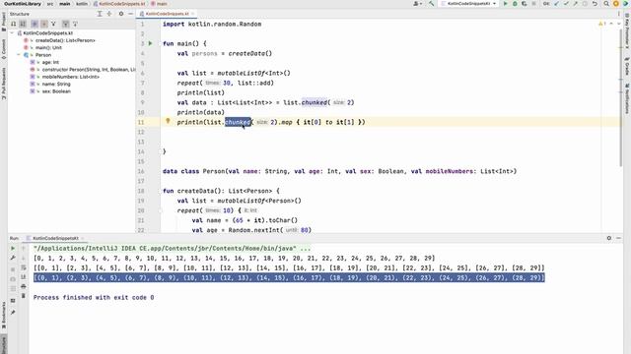Click the kotlin breadcrumb segment
This screenshot has width=631, height=354.
(82, 4)
